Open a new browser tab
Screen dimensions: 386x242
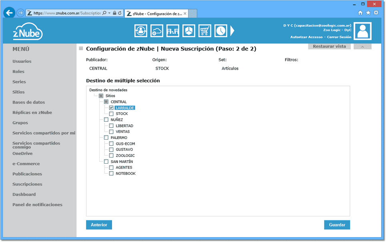pos(193,14)
